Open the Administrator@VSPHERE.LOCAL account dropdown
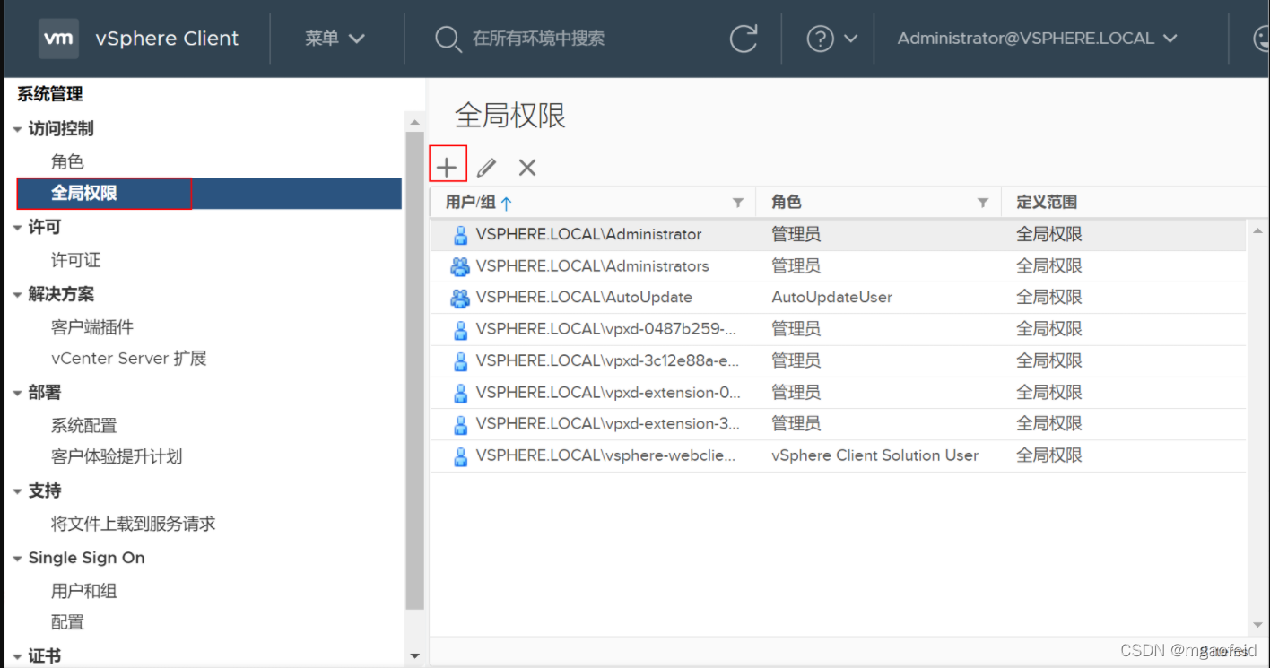Viewport: 1270px width, 668px height. (x=1037, y=39)
